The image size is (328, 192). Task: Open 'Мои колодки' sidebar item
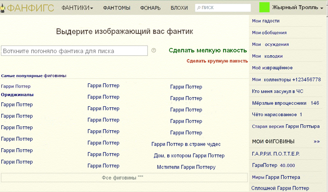pos(267,56)
